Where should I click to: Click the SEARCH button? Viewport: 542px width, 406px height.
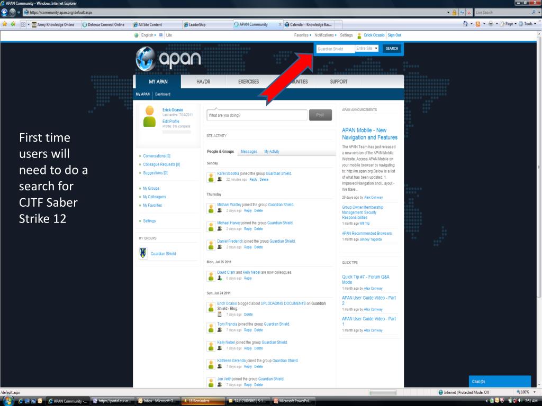(x=392, y=48)
